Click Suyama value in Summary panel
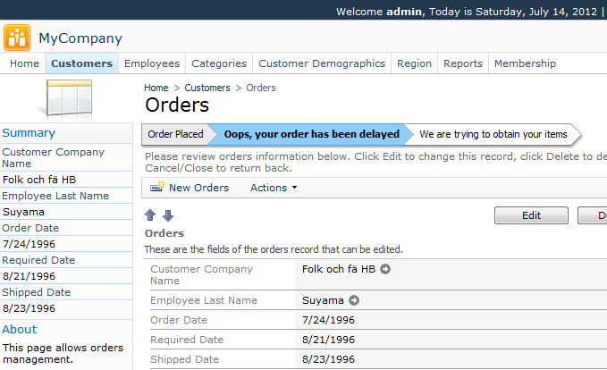 [23, 212]
